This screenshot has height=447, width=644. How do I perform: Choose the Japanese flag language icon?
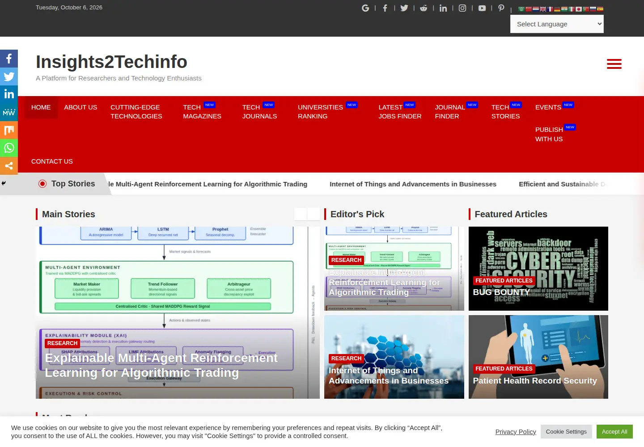click(x=579, y=9)
